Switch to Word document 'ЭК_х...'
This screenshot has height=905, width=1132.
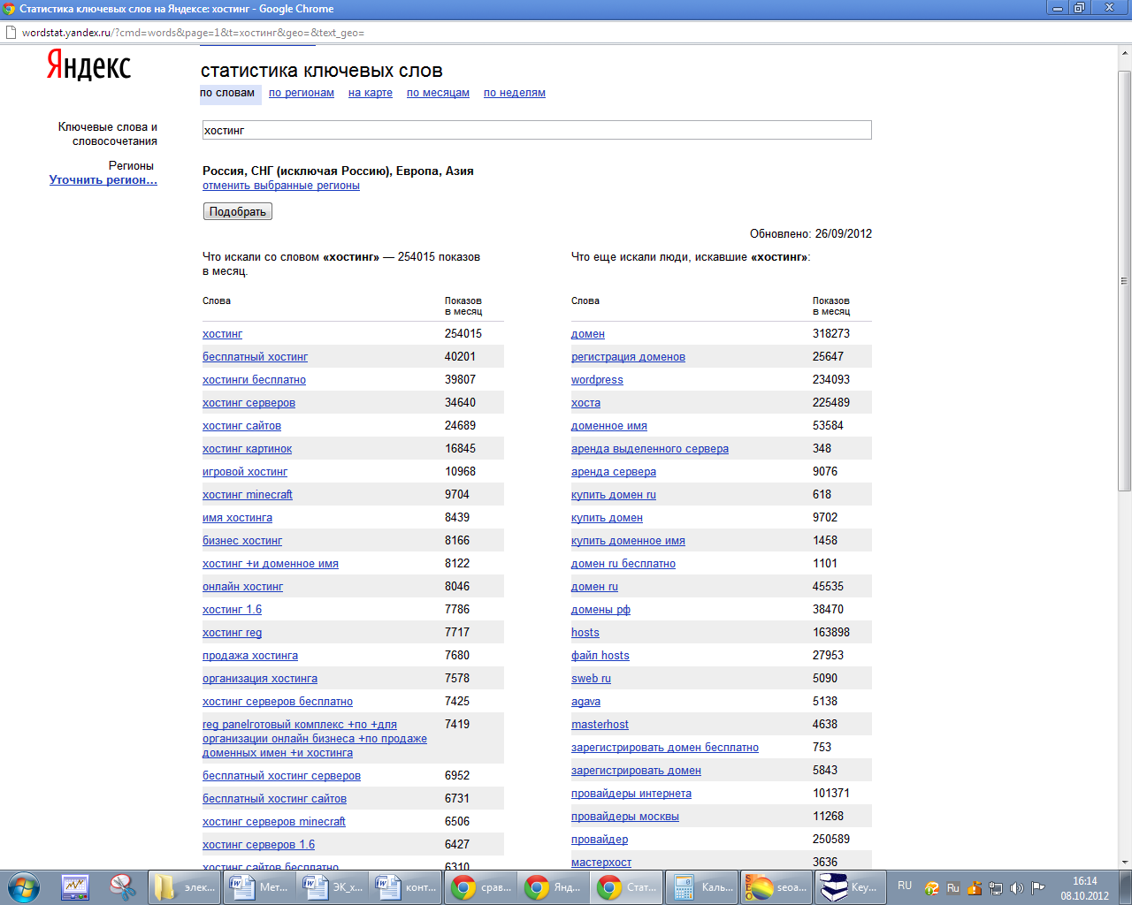pyautogui.click(x=331, y=886)
